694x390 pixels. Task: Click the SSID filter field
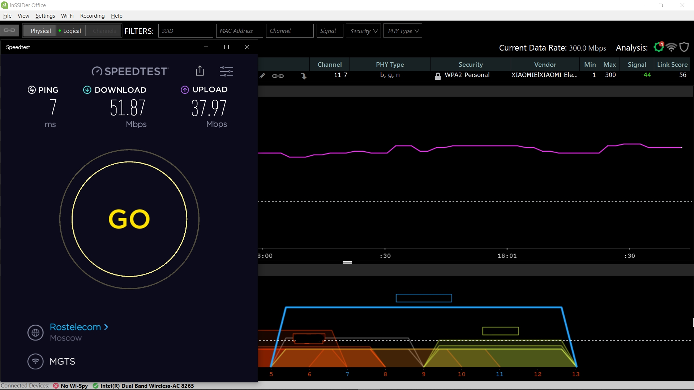coord(185,31)
